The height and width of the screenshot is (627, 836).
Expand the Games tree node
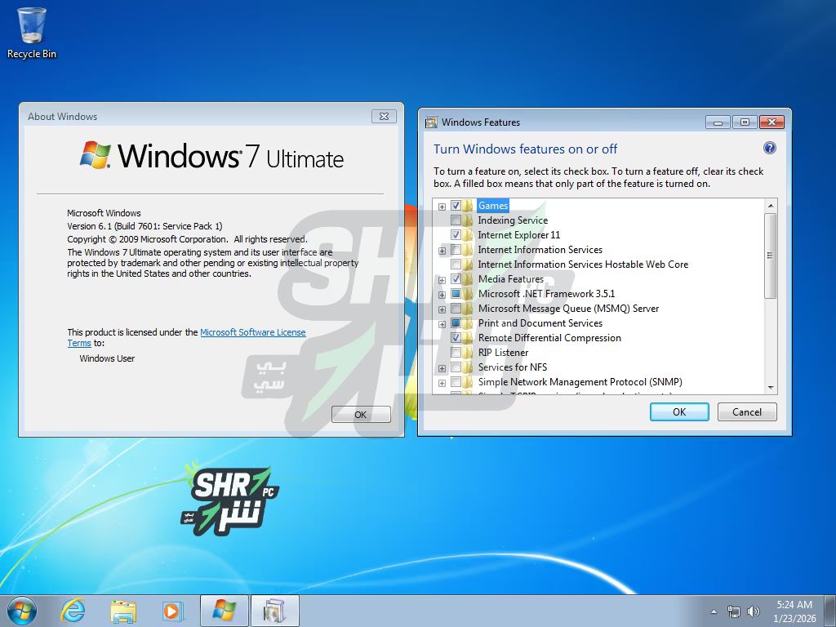(442, 207)
